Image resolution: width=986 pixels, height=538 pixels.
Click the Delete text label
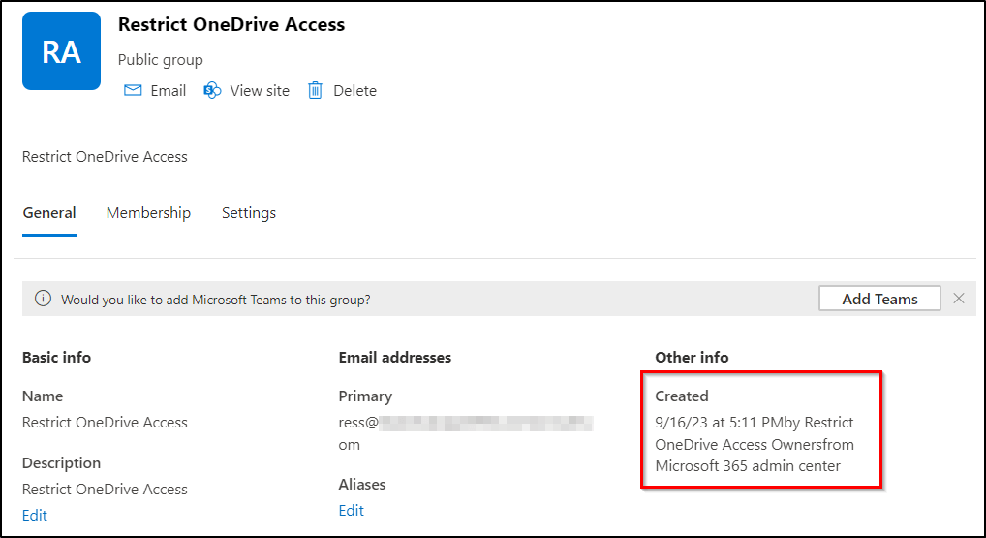(x=354, y=90)
